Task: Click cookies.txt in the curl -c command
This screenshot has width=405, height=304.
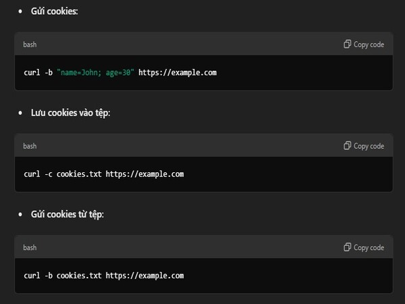Action: pos(79,174)
